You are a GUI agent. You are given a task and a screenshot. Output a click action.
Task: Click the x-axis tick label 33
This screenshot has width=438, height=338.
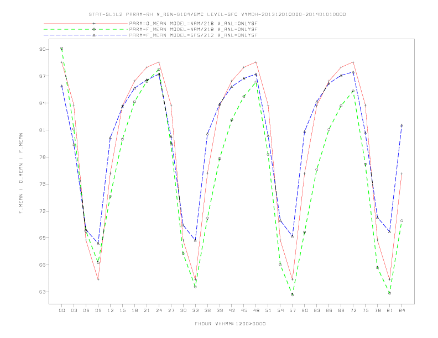click(195, 310)
